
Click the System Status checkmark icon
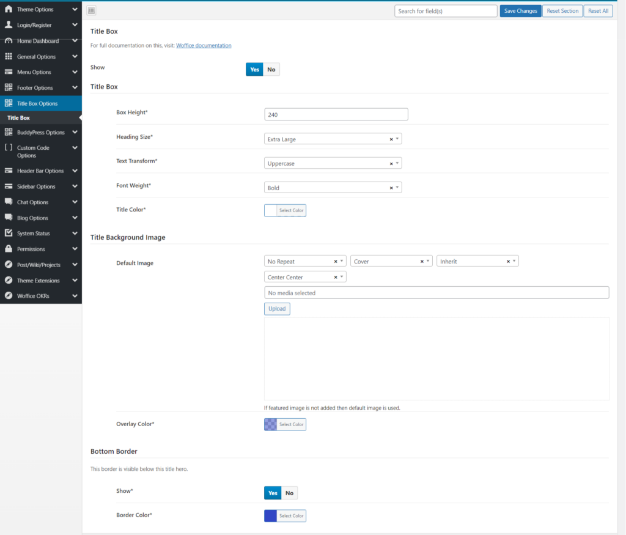[9, 234]
